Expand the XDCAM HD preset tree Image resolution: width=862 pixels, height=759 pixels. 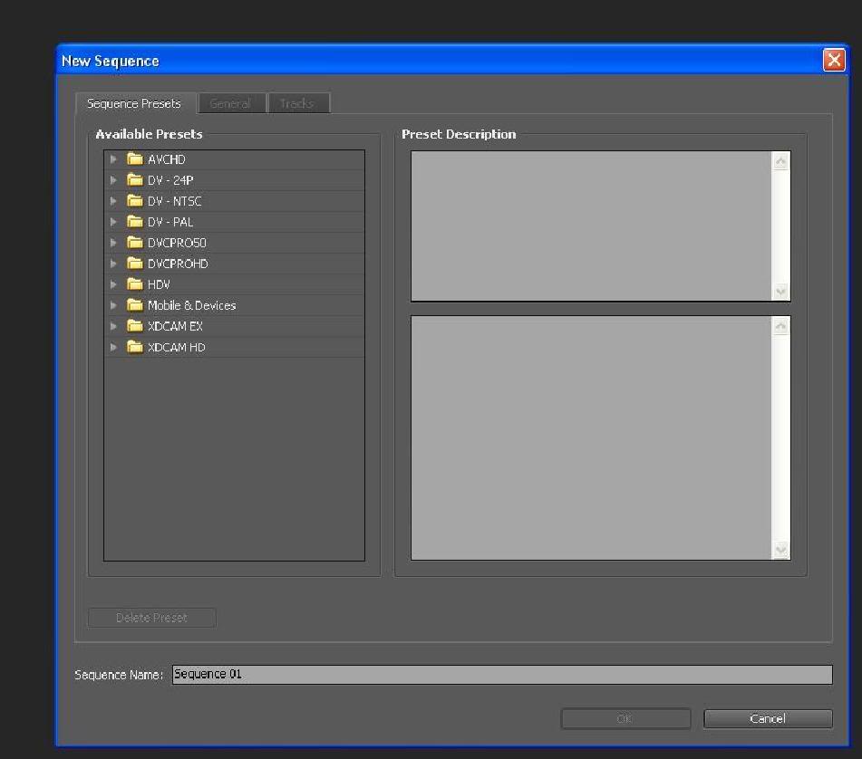[112, 347]
